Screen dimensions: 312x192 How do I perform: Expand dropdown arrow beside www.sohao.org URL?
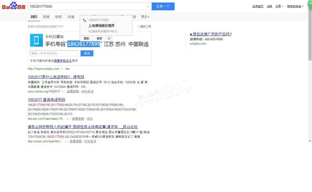63,91
